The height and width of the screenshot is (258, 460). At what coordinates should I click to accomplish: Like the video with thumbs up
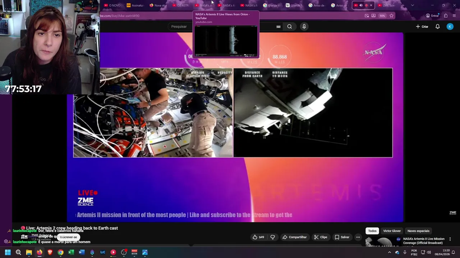(258, 237)
